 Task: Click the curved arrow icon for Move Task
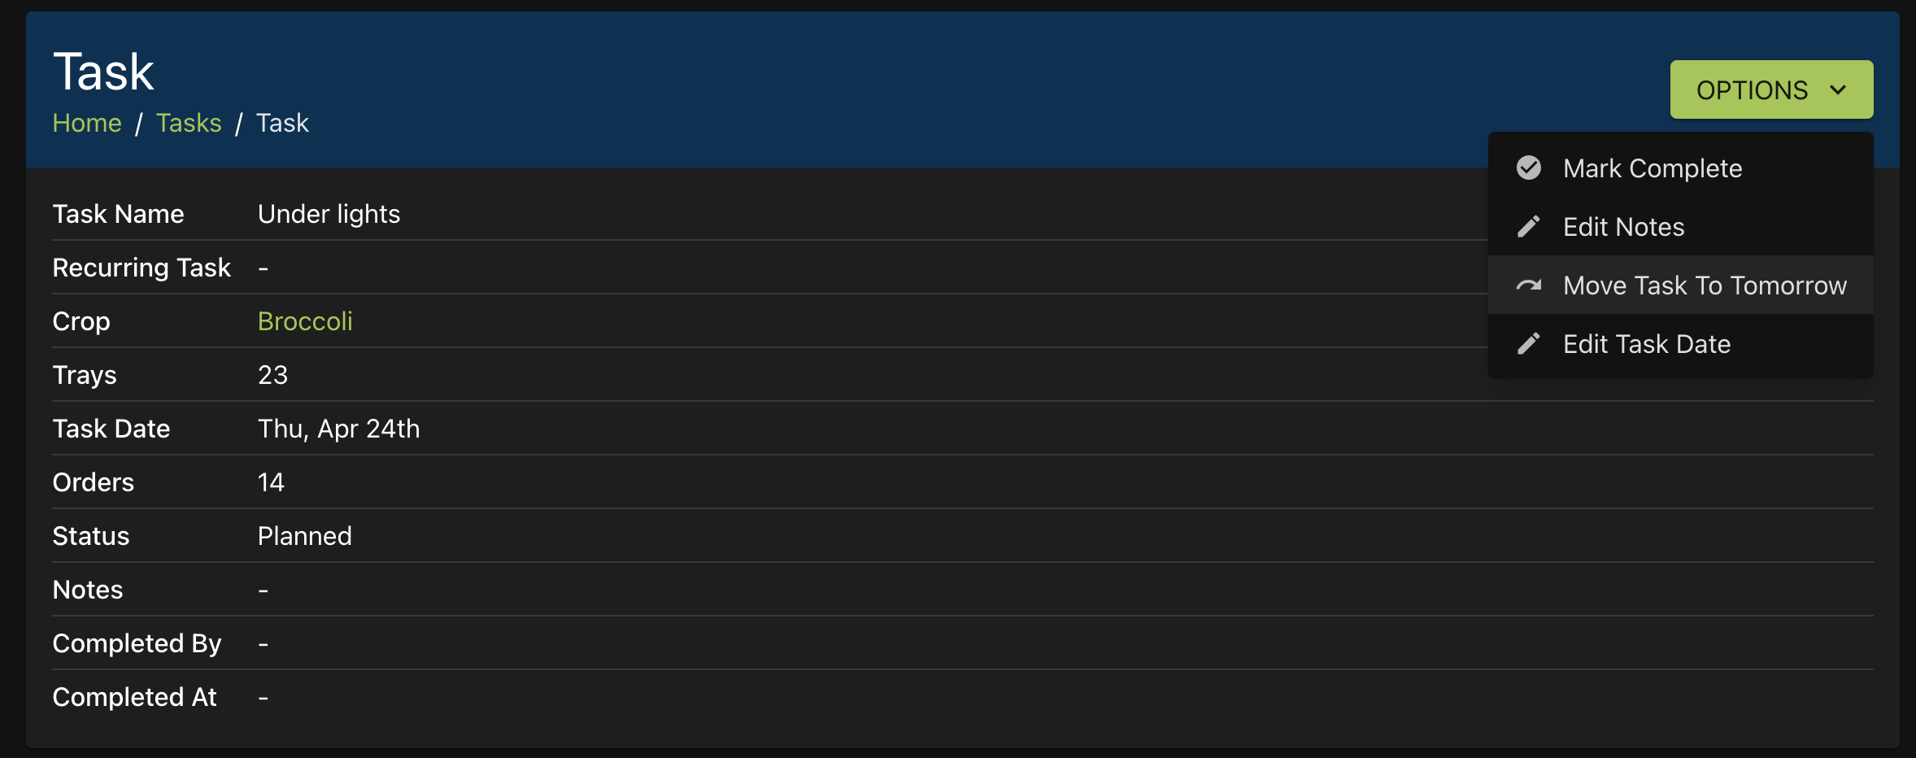click(x=1529, y=285)
